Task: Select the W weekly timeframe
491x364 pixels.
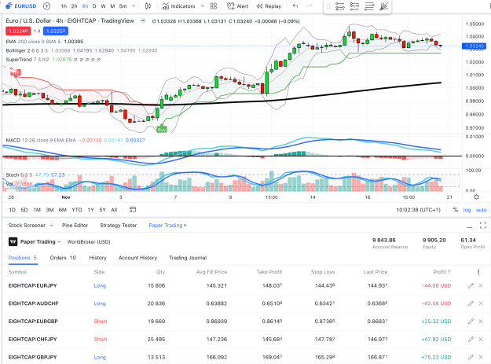Action: pos(103,6)
